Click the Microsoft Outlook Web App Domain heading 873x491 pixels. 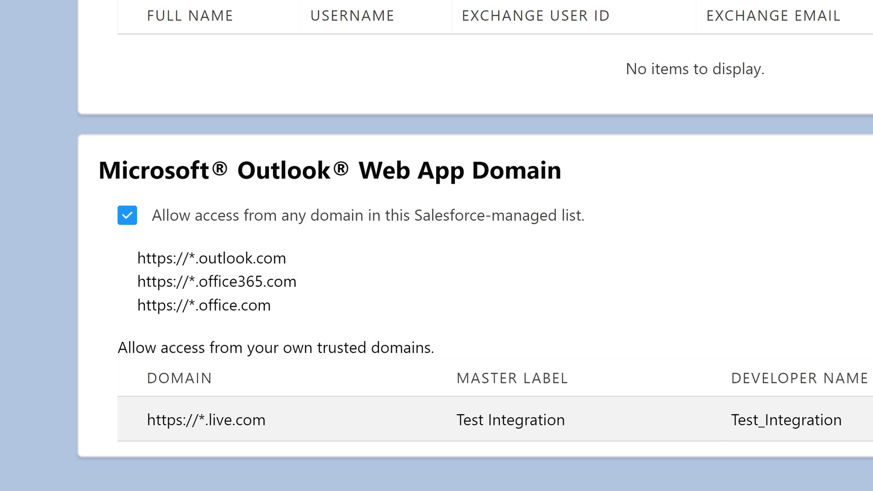(x=330, y=170)
